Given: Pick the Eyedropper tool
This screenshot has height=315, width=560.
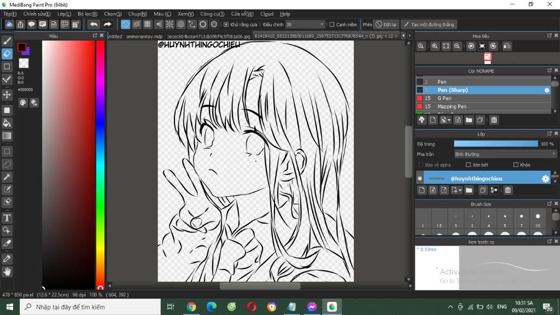Looking at the screenshot, I should coord(7,259).
